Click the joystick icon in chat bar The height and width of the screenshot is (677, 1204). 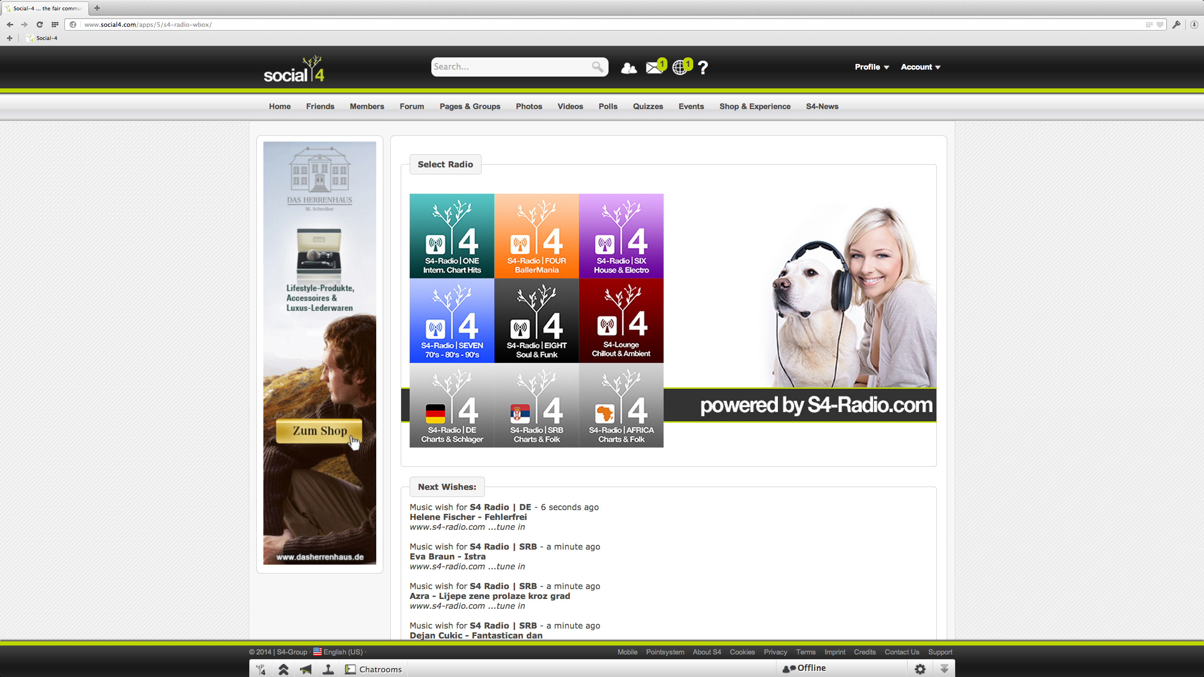click(328, 669)
